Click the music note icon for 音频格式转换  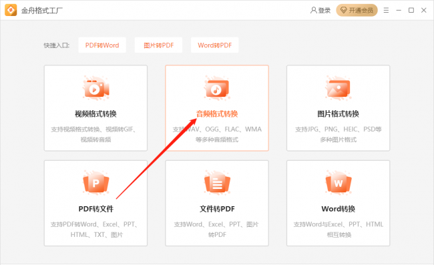[217, 88]
